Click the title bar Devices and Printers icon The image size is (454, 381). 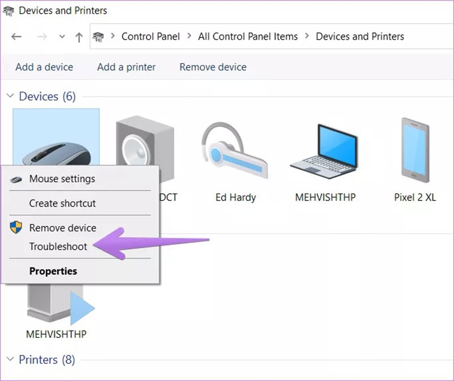click(8, 11)
